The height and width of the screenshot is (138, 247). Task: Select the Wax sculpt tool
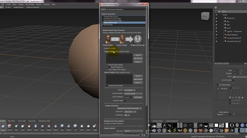[x=62, y=127]
